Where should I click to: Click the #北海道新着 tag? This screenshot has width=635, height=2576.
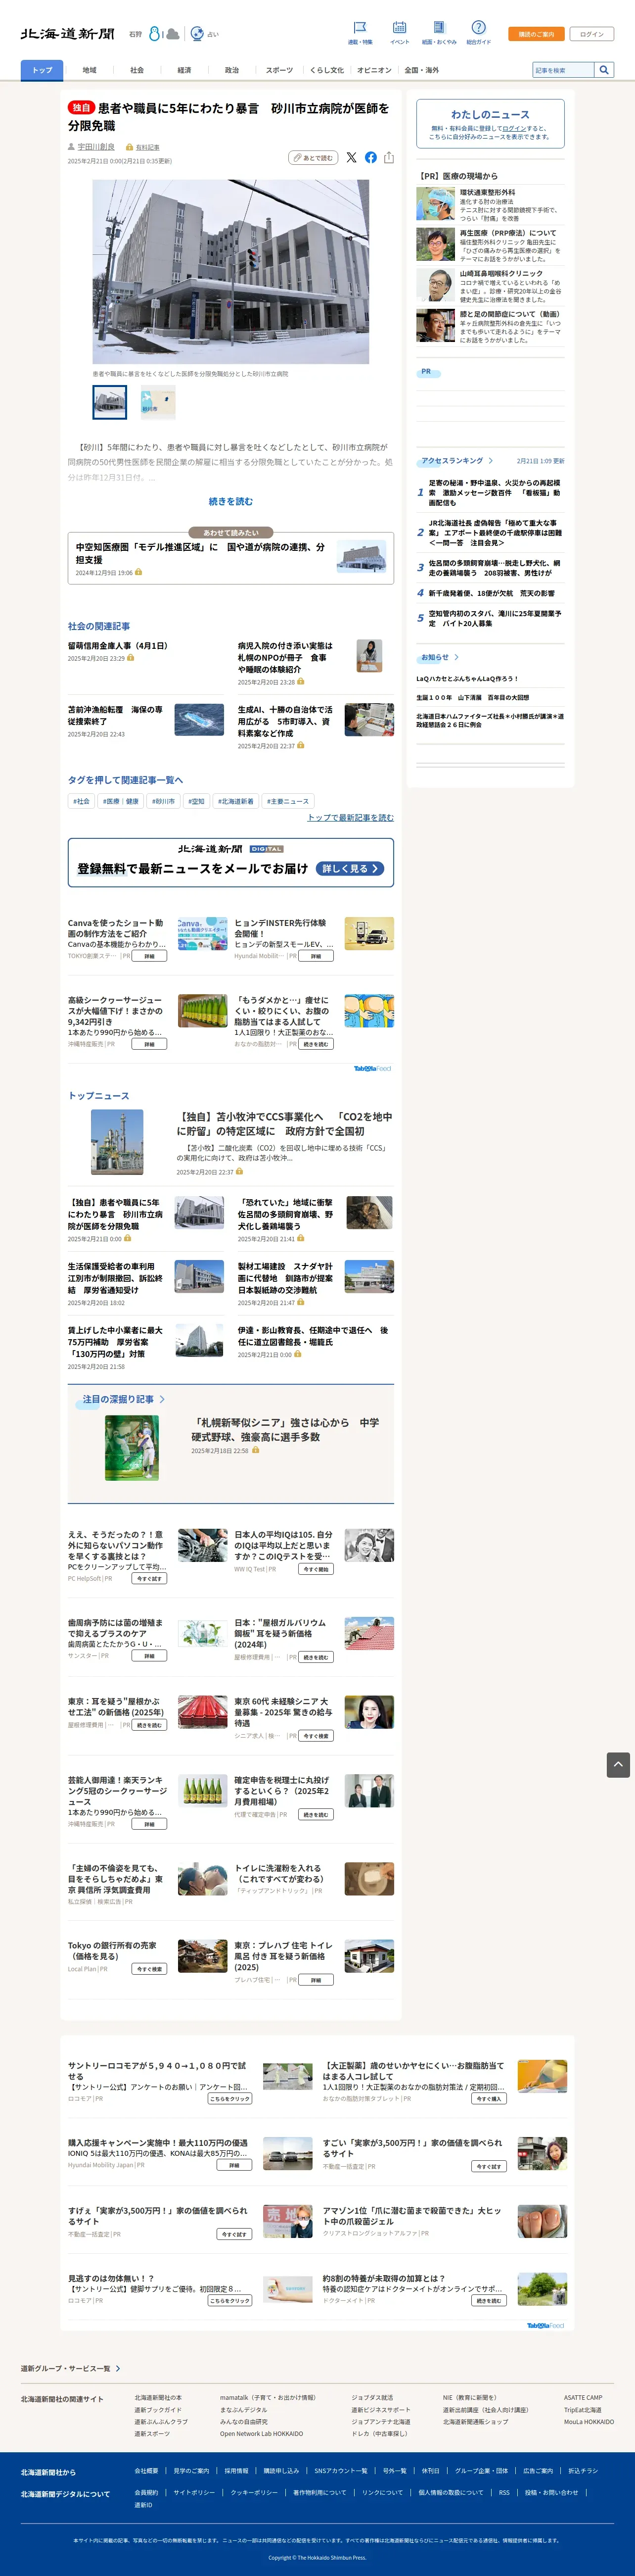click(236, 801)
